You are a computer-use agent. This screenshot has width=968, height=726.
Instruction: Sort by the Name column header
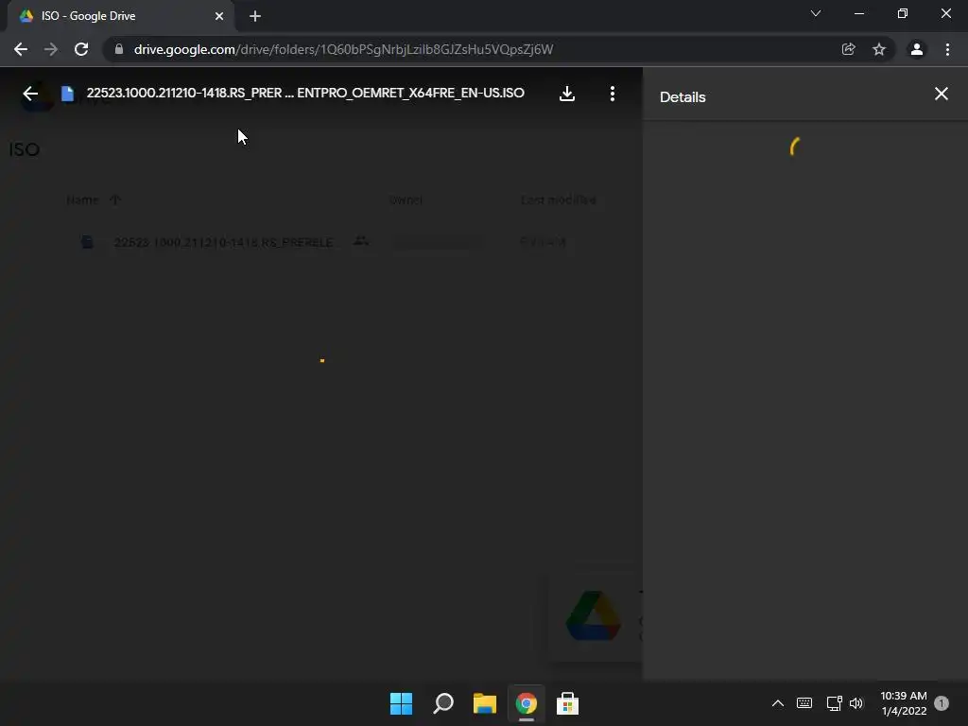(x=82, y=200)
